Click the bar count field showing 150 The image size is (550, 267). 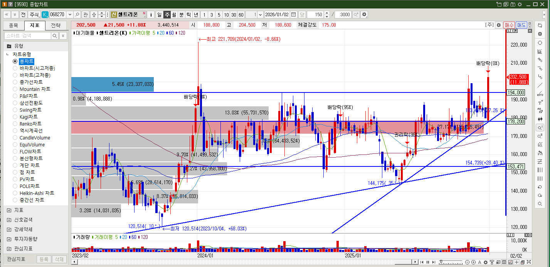coord(315,14)
